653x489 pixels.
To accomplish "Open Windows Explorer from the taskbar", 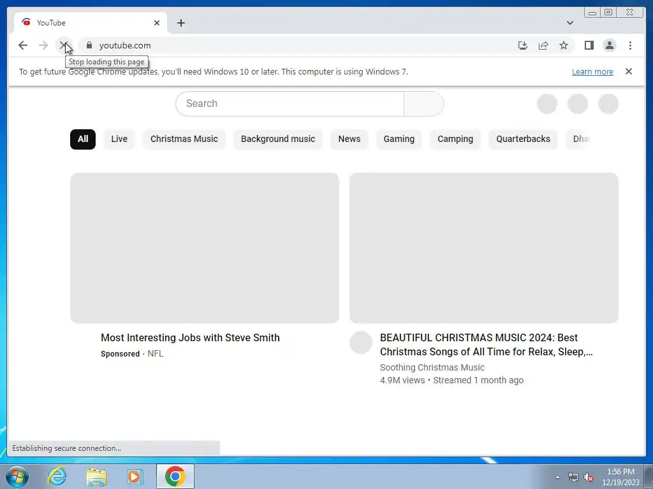I will 96,476.
